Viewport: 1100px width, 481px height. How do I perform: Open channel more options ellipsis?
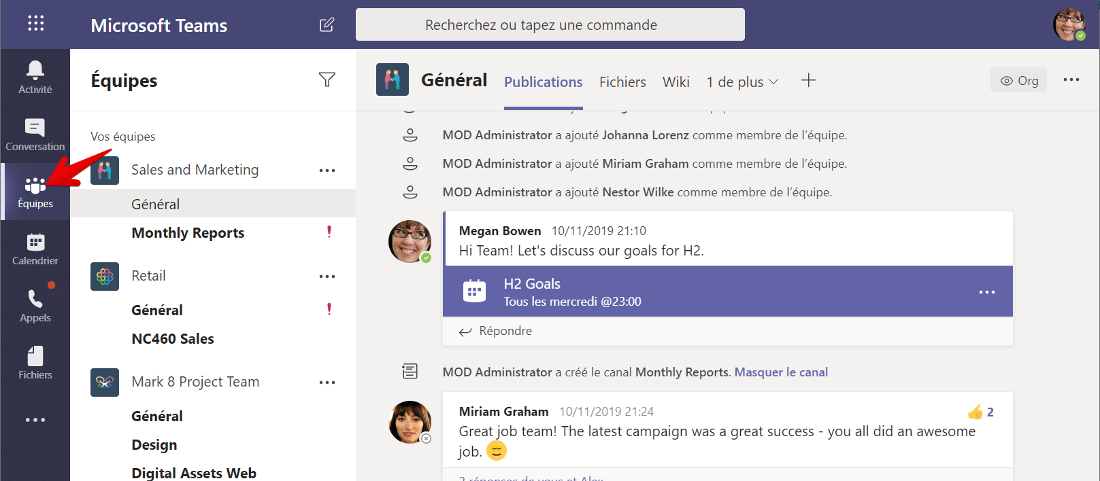tap(1071, 79)
